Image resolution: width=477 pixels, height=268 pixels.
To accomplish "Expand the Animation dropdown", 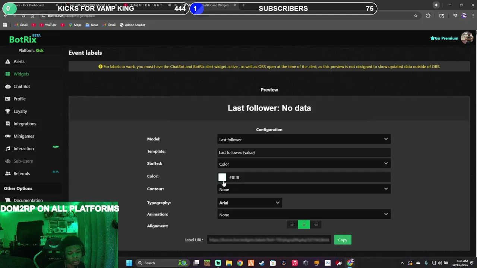I will click(304, 214).
